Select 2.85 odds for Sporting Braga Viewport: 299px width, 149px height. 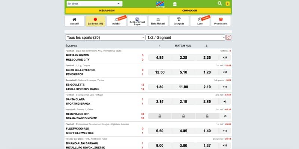pos(207,101)
